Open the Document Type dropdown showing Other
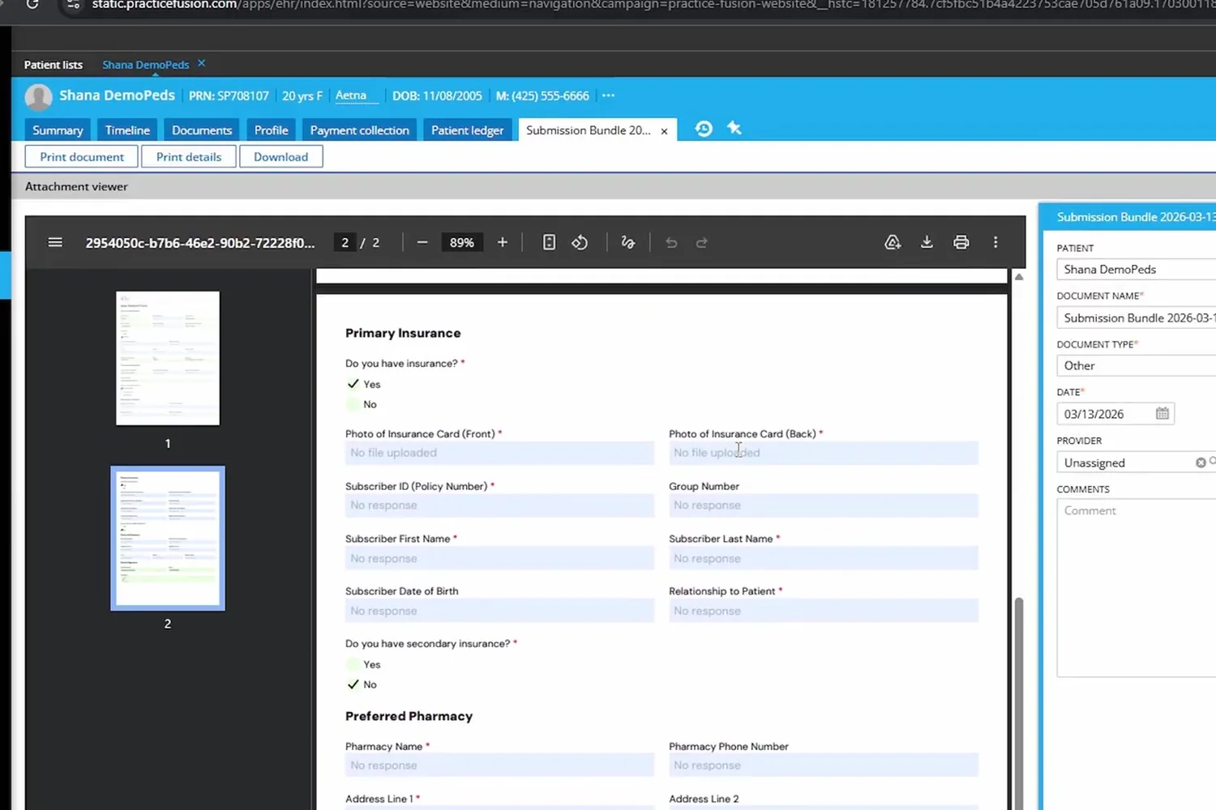The width and height of the screenshot is (1216, 810). click(1137, 365)
